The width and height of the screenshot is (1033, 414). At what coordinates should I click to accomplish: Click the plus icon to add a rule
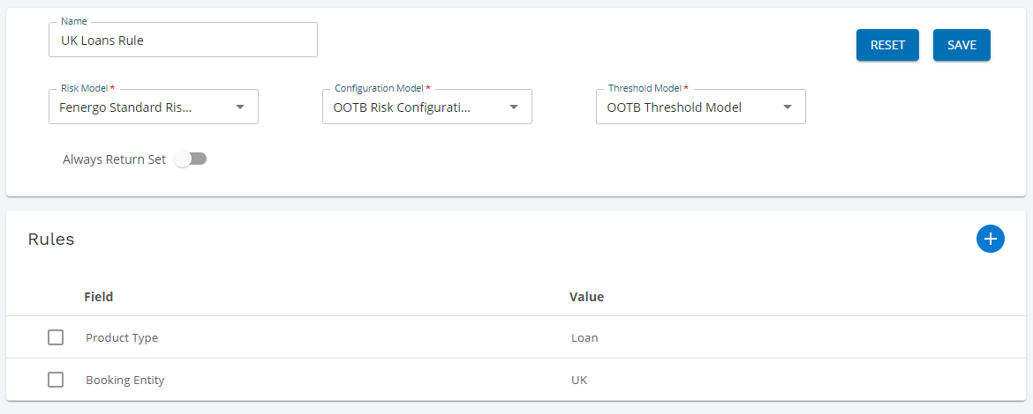(990, 239)
